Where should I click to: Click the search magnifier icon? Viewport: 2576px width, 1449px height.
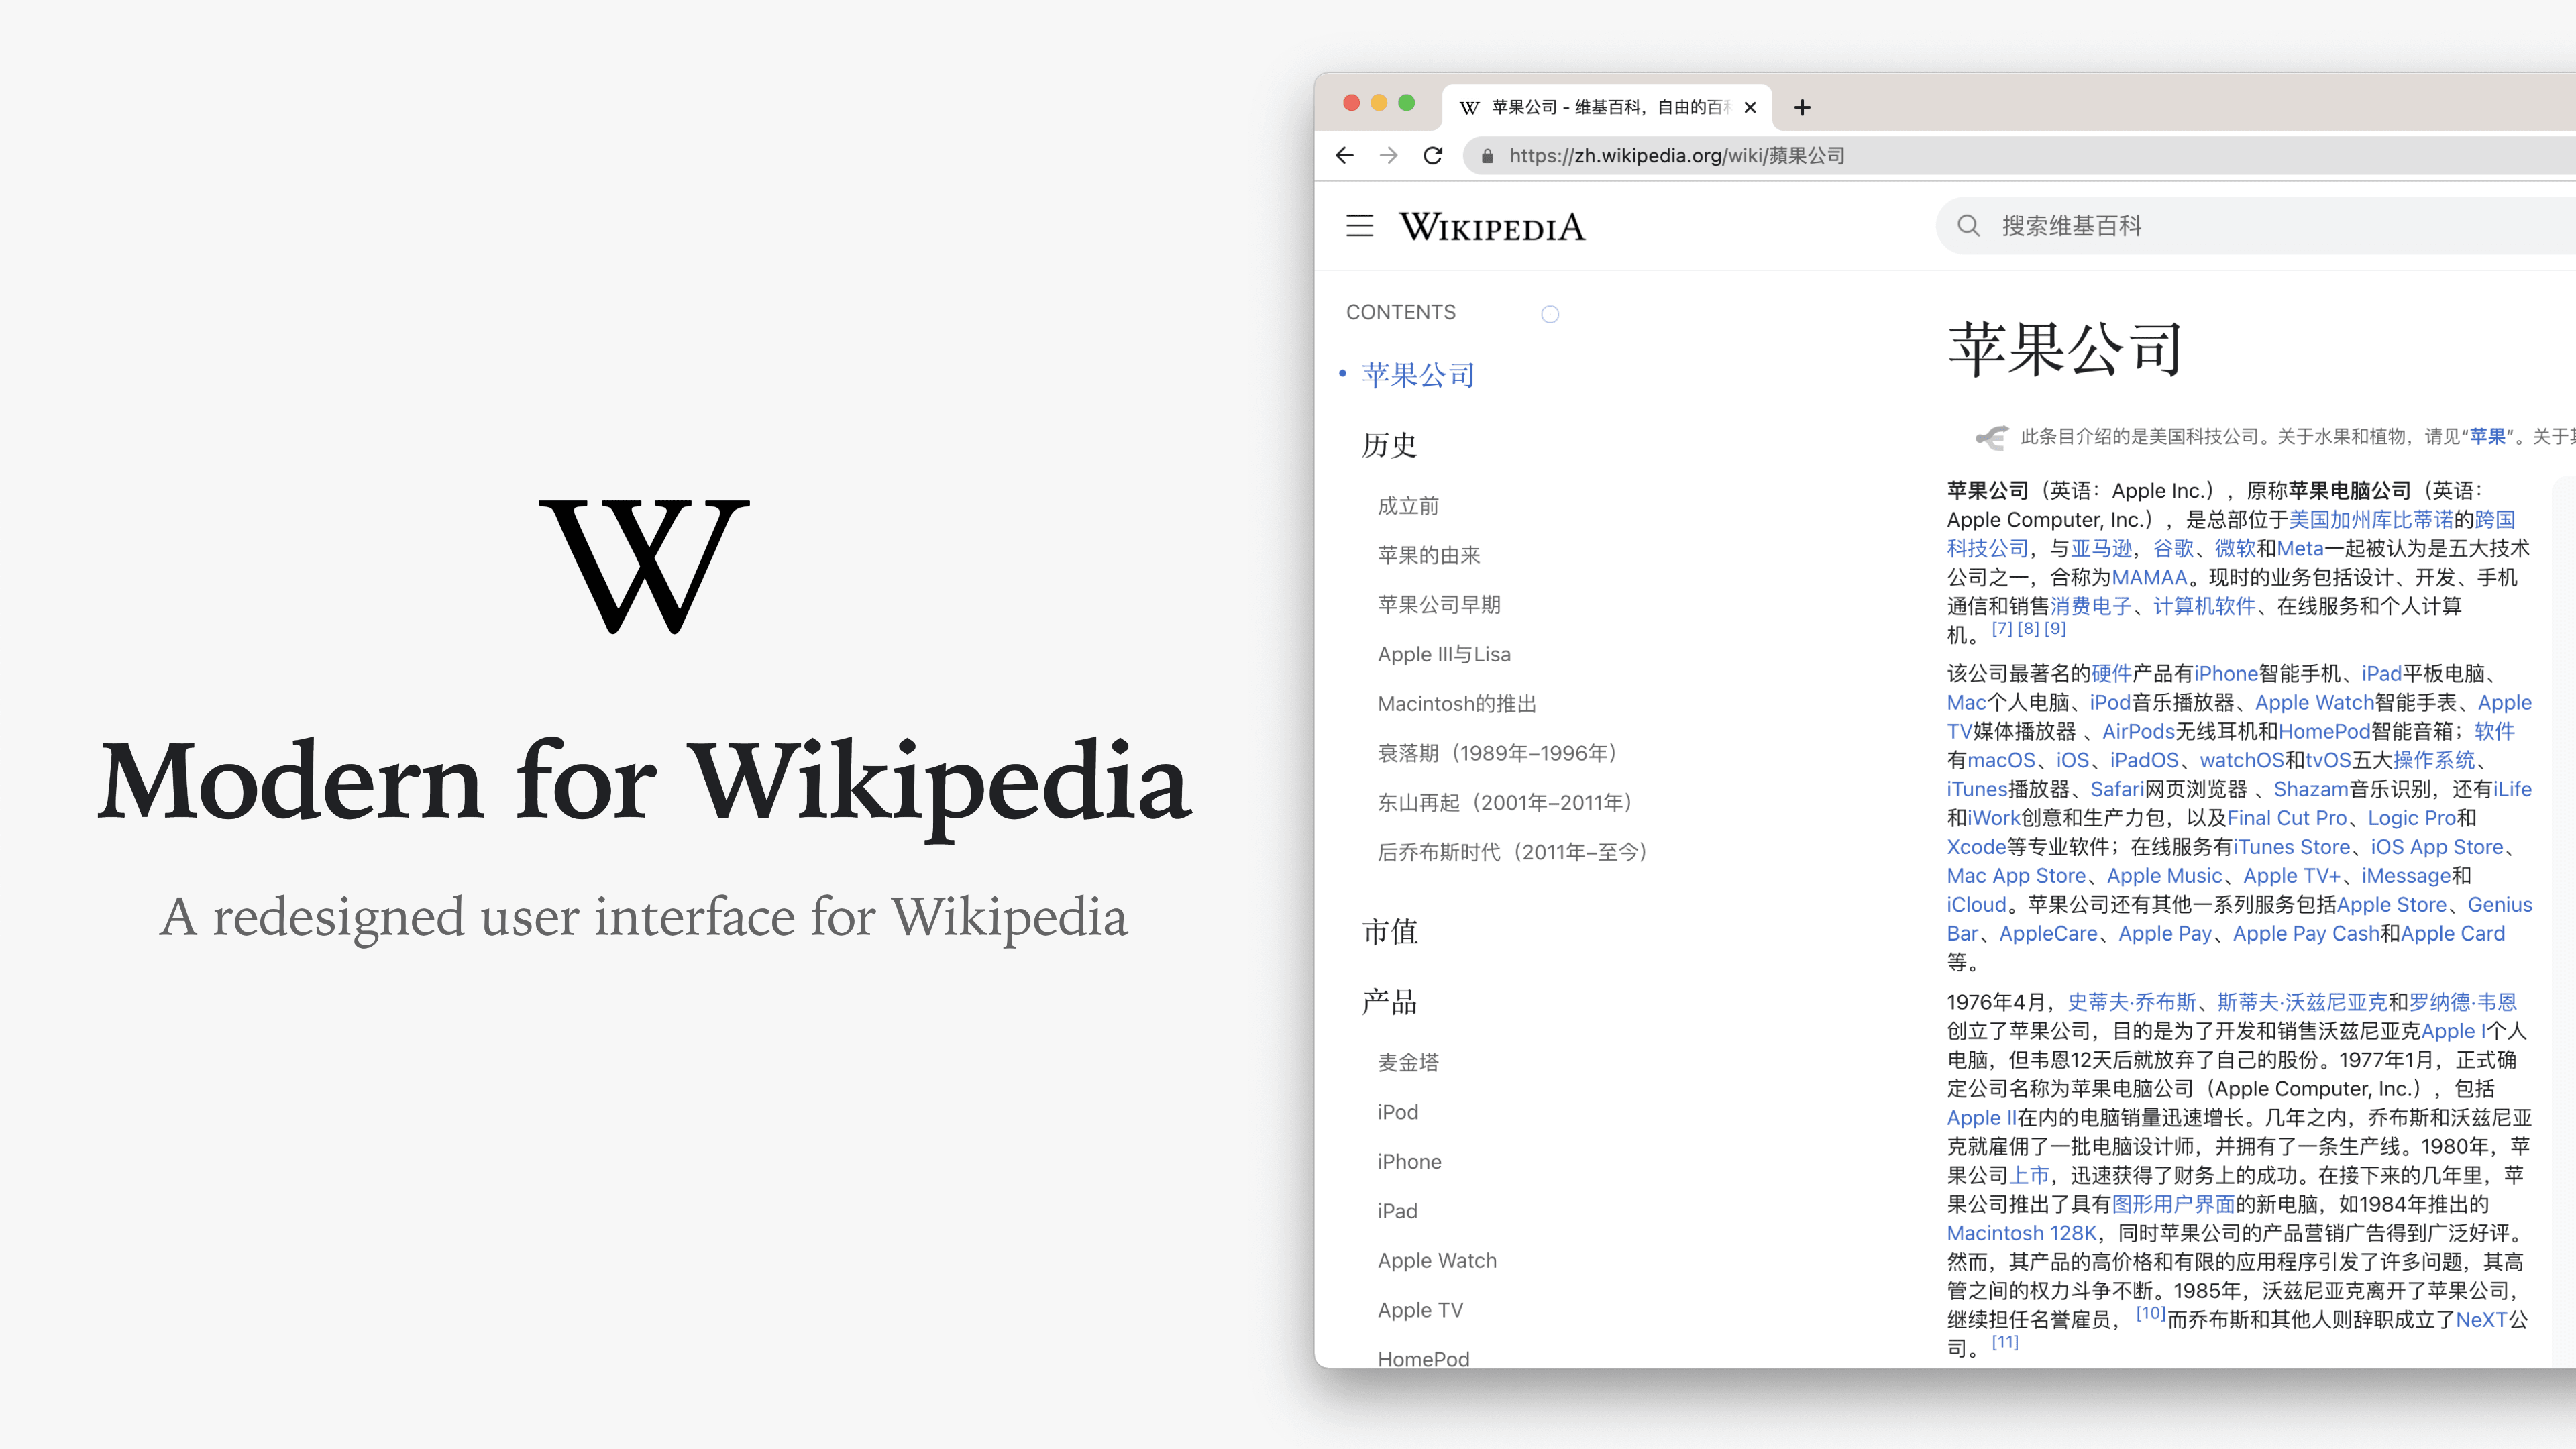[1968, 226]
